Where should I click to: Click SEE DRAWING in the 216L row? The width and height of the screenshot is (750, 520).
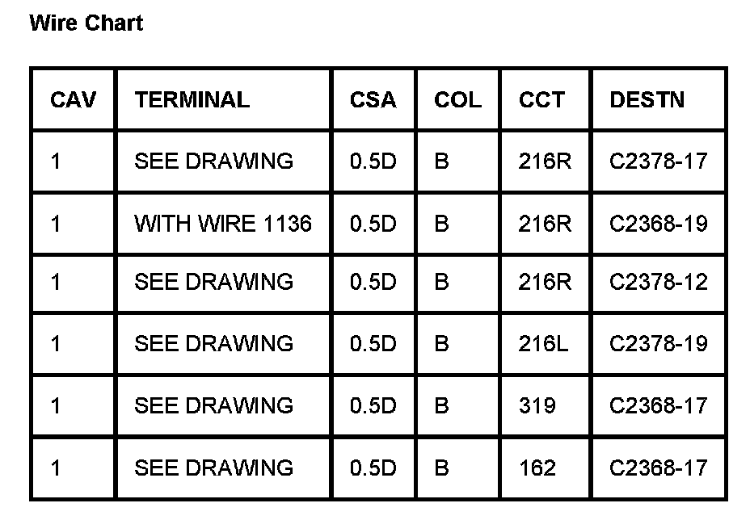tap(213, 344)
